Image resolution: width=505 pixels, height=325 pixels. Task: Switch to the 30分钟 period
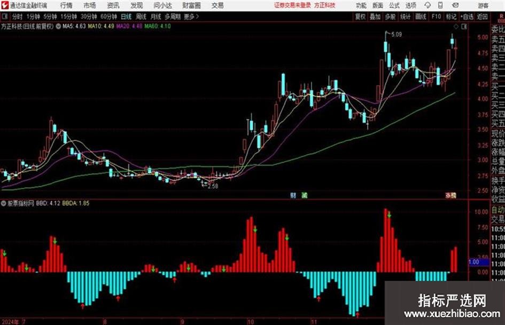coord(89,17)
